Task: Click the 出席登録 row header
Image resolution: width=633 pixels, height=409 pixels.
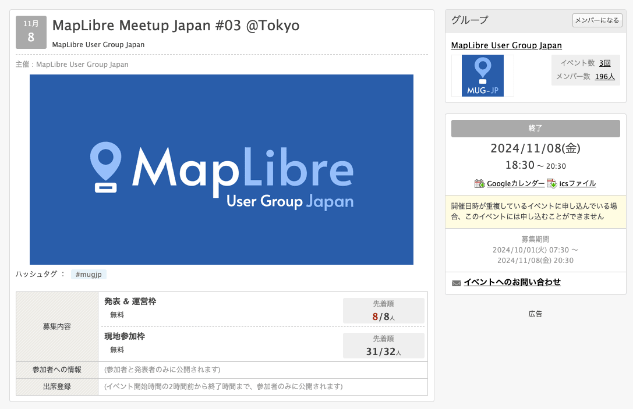Action: point(57,387)
